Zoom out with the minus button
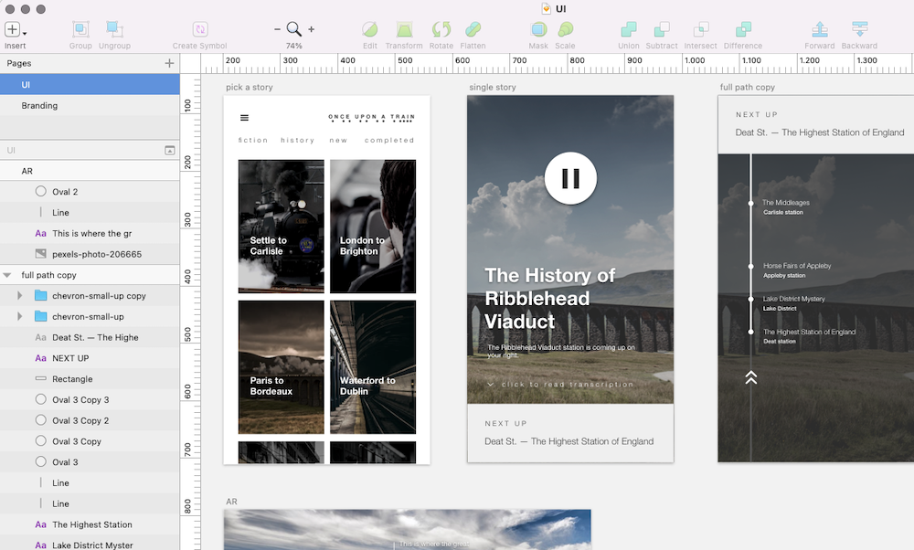The height and width of the screenshot is (550, 914). point(278,29)
